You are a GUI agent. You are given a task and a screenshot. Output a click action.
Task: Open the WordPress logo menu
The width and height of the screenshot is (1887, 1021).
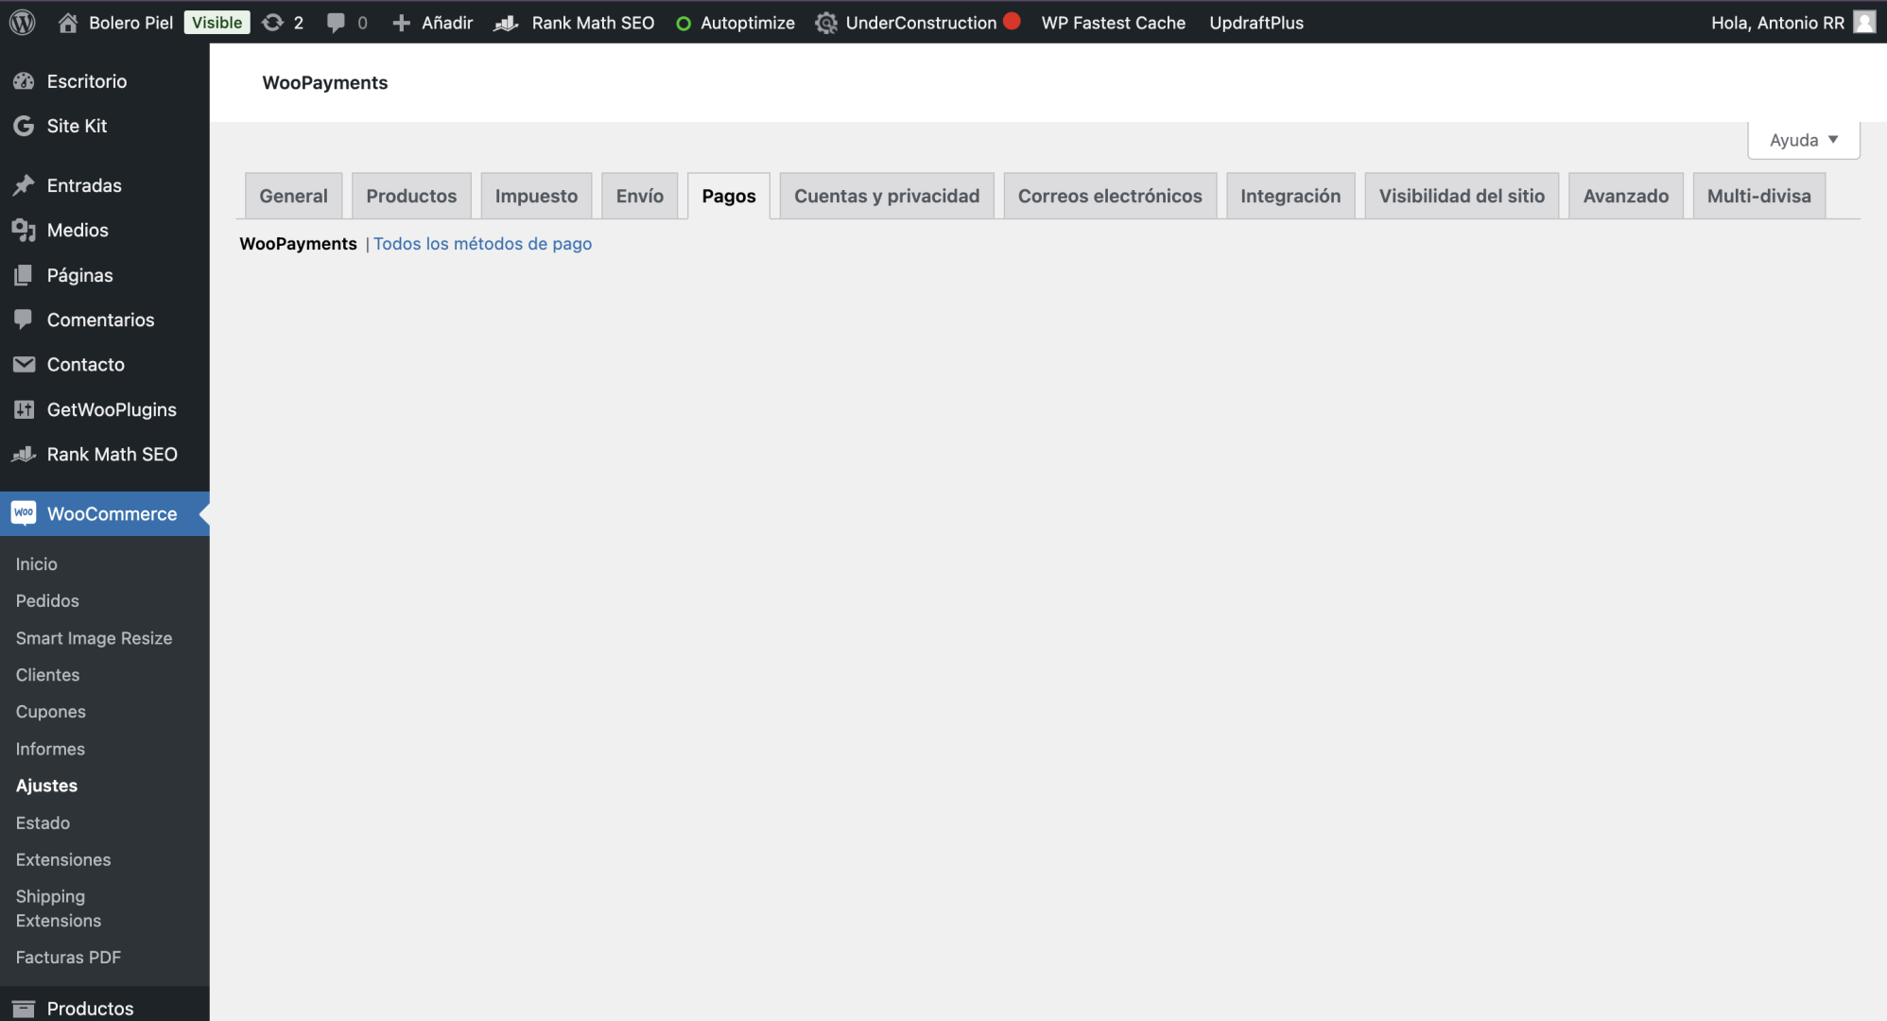pos(23,22)
